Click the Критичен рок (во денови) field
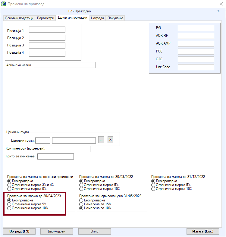The width and height of the screenshot is (226, 237). pos(68,149)
